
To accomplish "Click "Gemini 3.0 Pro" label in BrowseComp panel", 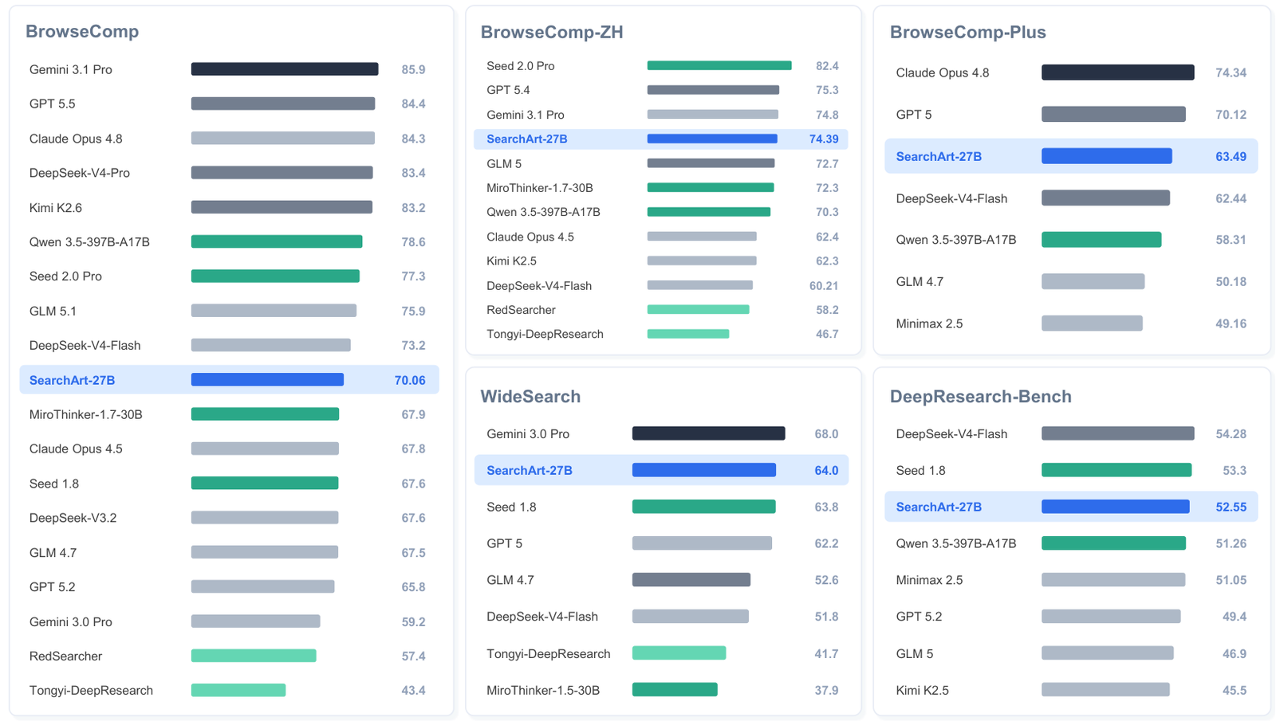I will tap(71, 621).
